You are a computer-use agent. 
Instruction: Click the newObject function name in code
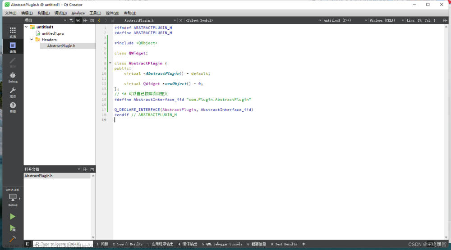coord(176,84)
